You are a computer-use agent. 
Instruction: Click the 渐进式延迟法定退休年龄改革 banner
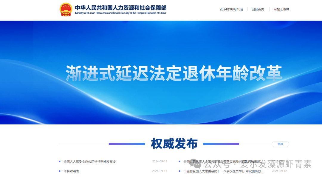[x=174, y=72]
